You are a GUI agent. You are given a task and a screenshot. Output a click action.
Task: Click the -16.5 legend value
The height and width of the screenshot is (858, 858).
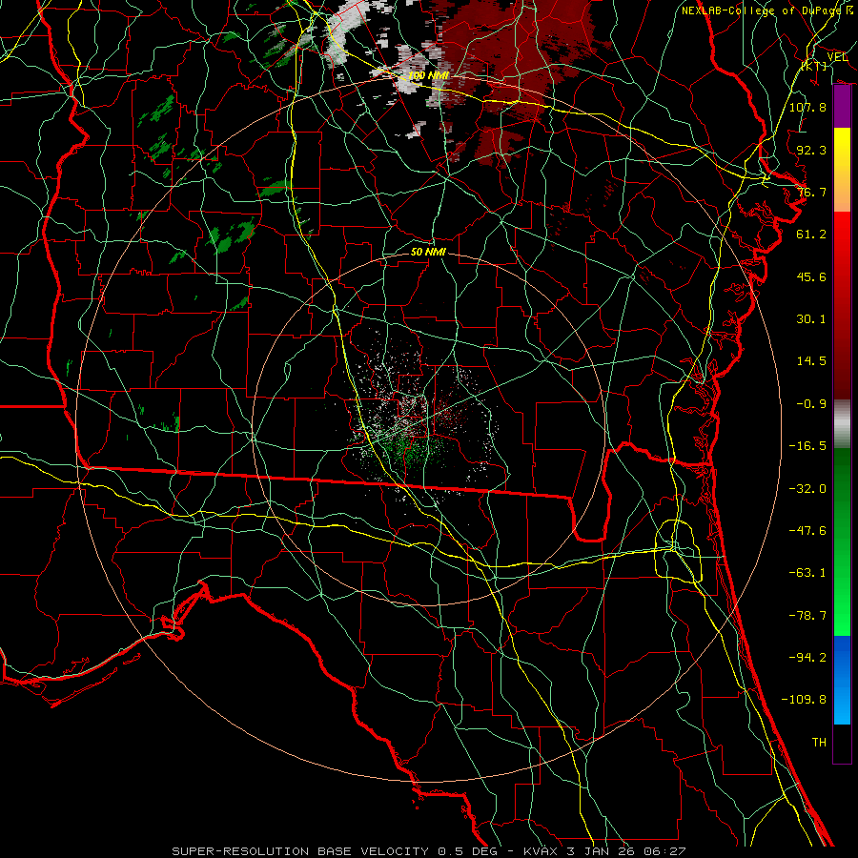(807, 445)
